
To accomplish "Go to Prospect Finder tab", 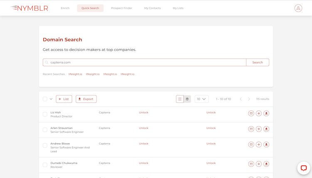I will pyautogui.click(x=121, y=8).
